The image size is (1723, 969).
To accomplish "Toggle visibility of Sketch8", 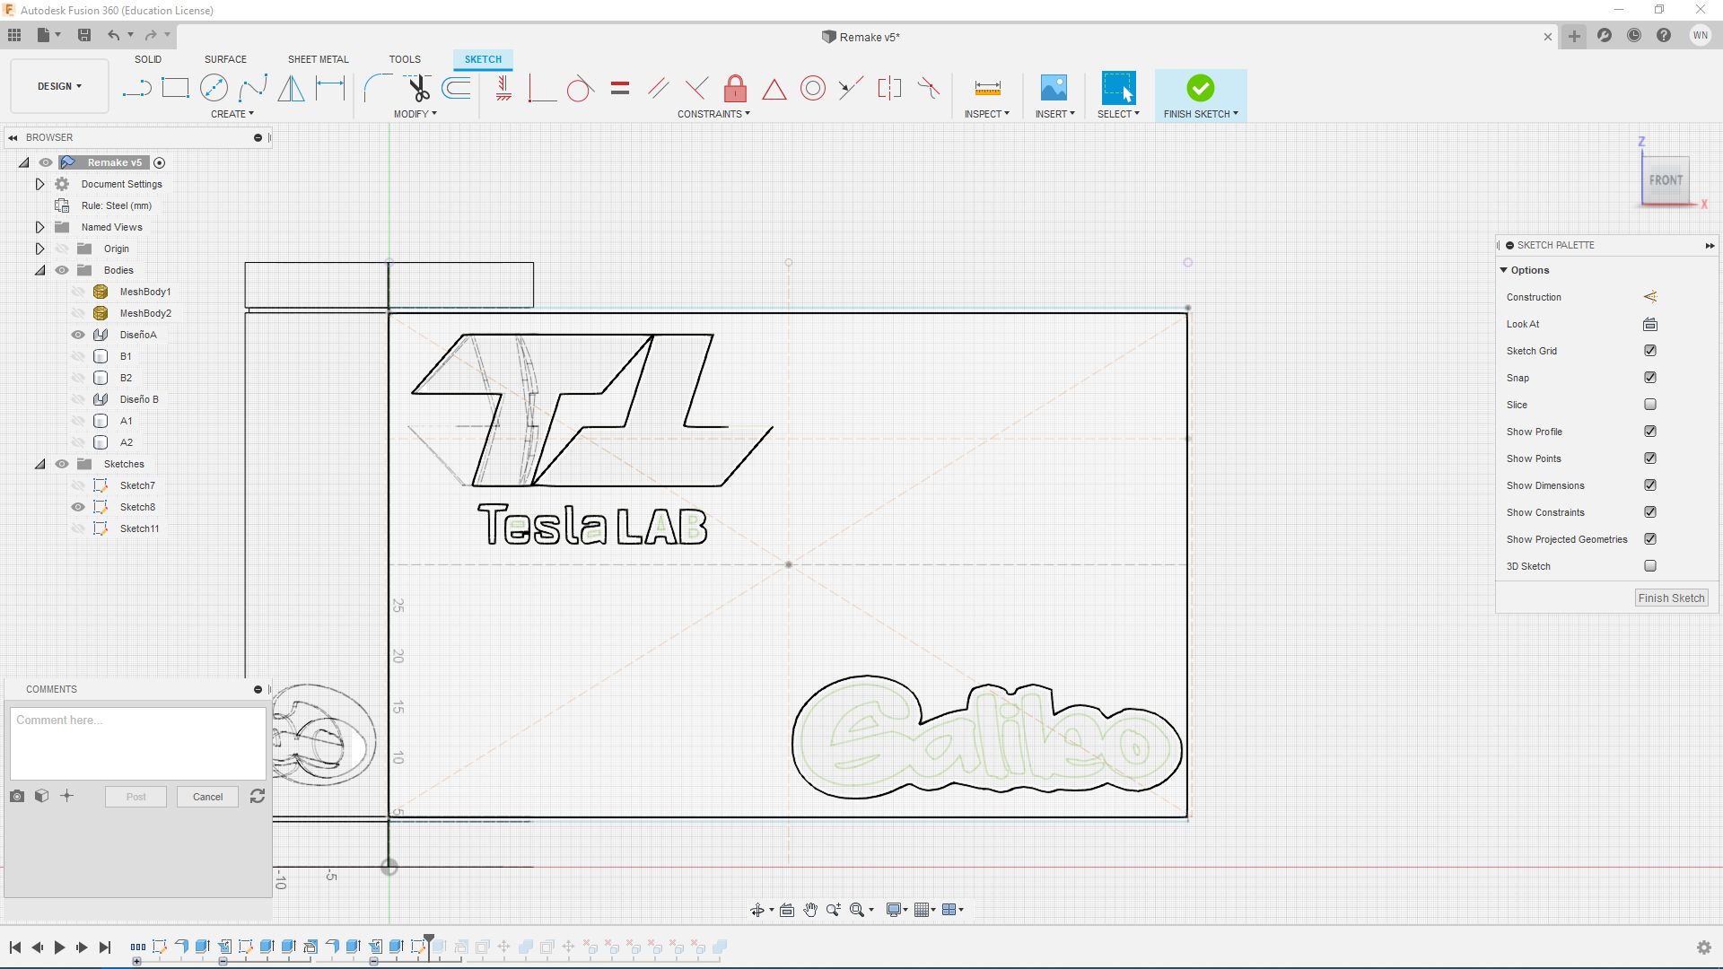I will coord(78,507).
